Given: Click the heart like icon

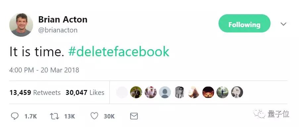Looking at the screenshot, I should pos(94,116).
